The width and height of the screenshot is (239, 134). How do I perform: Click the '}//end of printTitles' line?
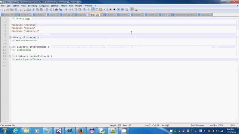[x=26, y=60]
